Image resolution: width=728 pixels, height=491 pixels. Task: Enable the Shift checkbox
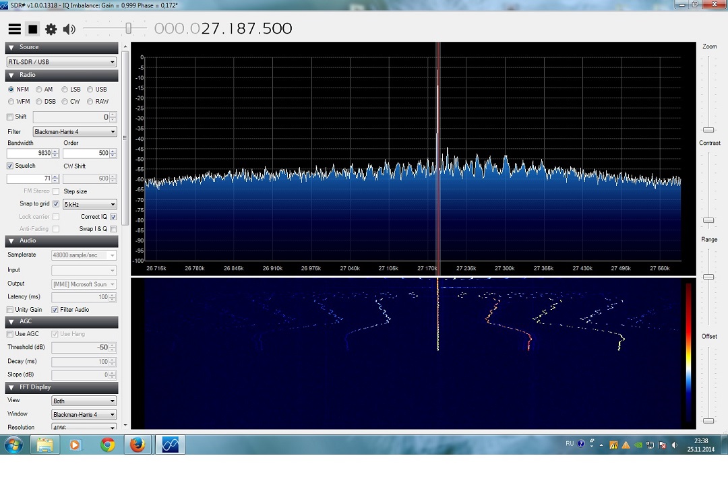coord(10,117)
